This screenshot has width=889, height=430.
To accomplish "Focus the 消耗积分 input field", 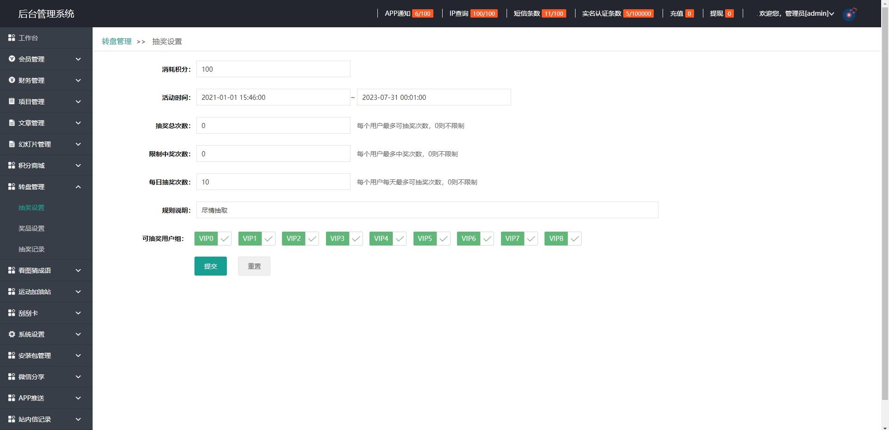I will (273, 69).
